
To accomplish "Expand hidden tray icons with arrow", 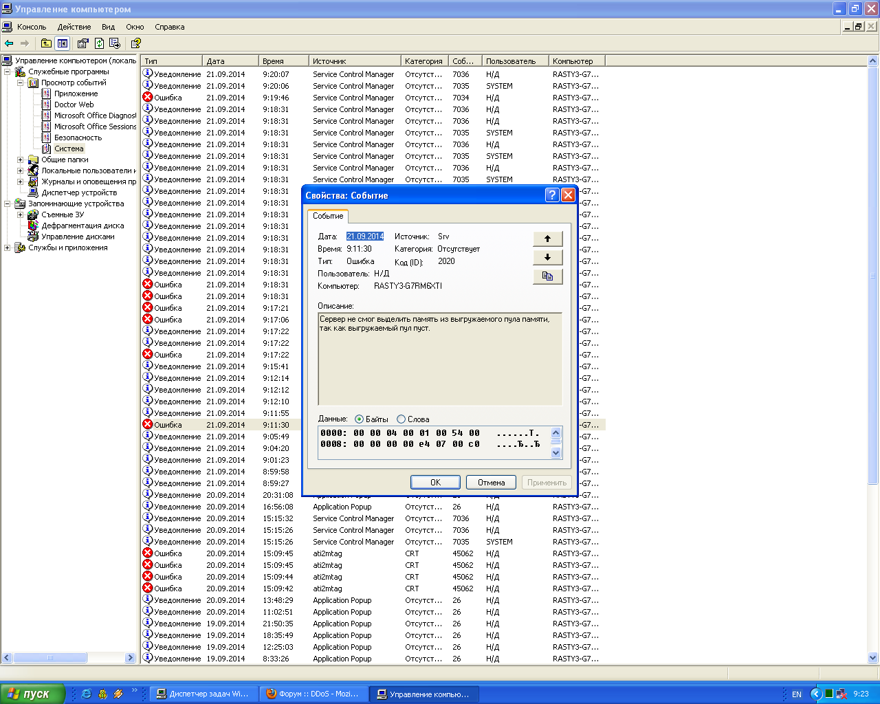I will point(816,694).
